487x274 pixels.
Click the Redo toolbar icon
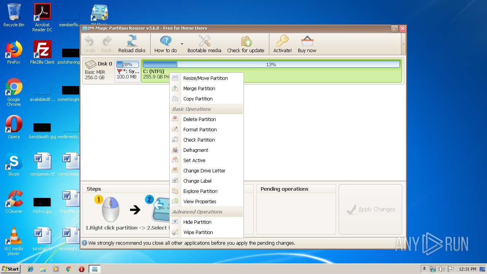(x=107, y=44)
